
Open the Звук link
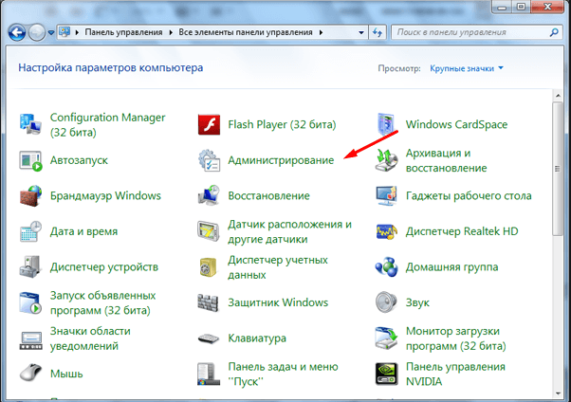coord(417,303)
